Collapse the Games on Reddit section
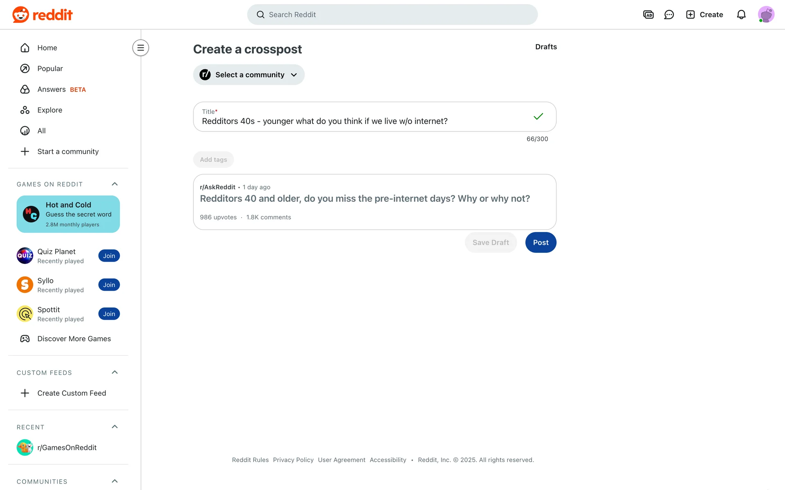Viewport: 785px width, 490px height. pos(114,184)
